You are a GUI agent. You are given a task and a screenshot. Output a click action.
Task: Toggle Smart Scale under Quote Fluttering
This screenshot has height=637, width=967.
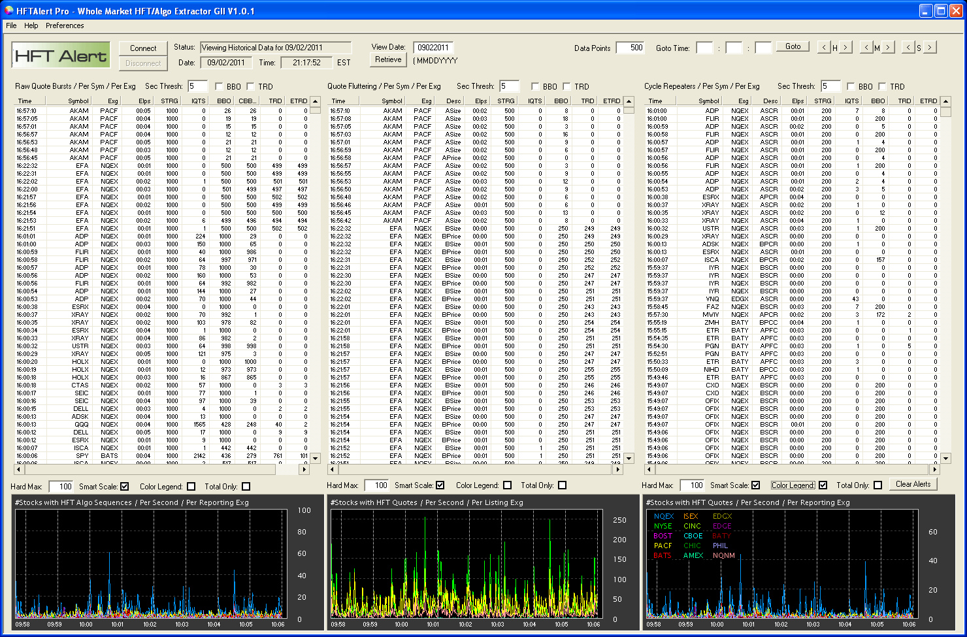440,485
